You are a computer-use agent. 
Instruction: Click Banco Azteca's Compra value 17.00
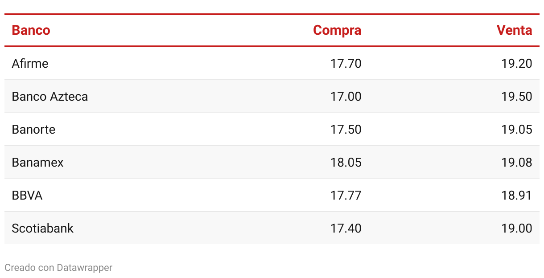[346, 96]
